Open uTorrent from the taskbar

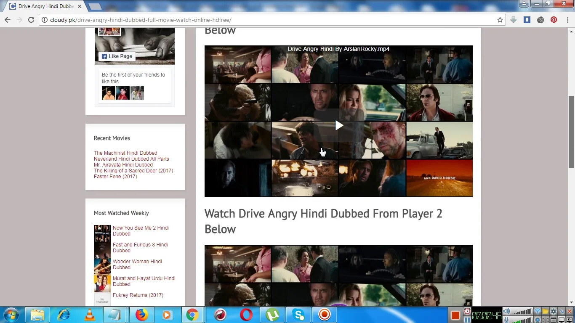[272, 315]
